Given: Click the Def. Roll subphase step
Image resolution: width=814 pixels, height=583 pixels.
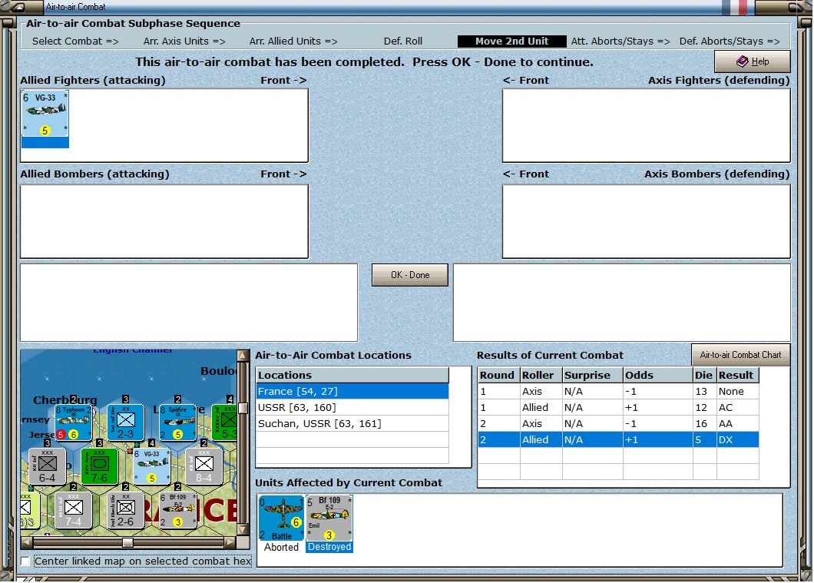Looking at the screenshot, I should click(x=403, y=41).
